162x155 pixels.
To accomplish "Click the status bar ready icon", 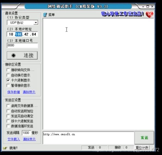I will point(5,148).
